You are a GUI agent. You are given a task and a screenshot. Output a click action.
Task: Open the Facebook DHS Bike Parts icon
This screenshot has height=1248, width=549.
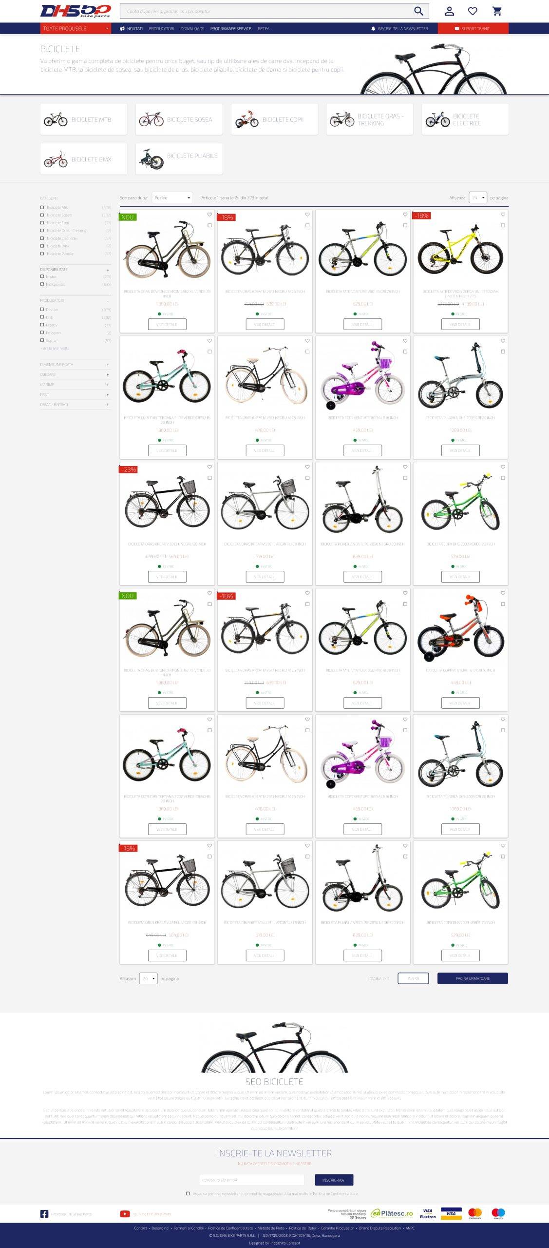pyautogui.click(x=44, y=1214)
